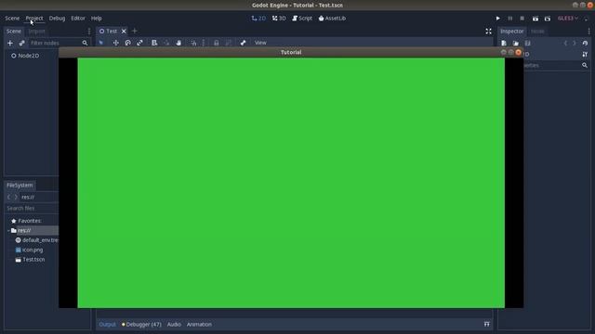Collapse the res:// folder

pos(8,231)
